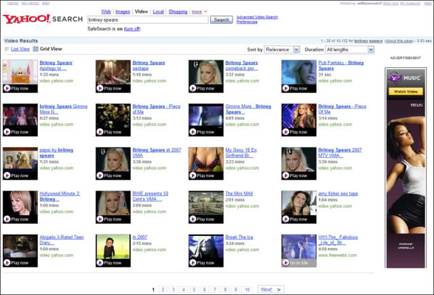Image resolution: width=434 pixels, height=295 pixels.
Task: Open Britney Spears at 2007 VMA title link
Action: (157, 153)
